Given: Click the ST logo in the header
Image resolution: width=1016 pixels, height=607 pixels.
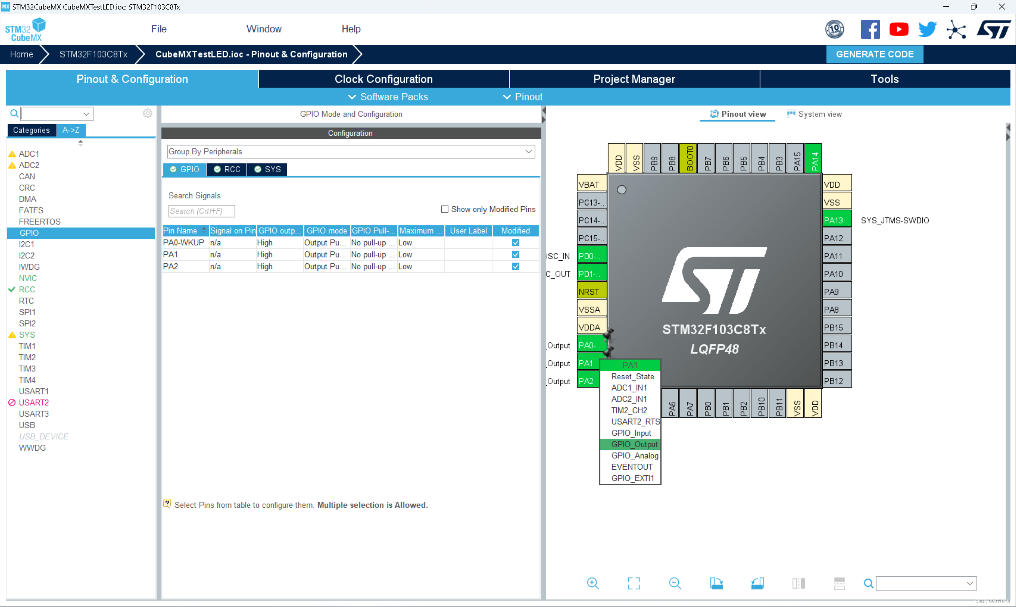Looking at the screenshot, I should pyautogui.click(x=993, y=29).
